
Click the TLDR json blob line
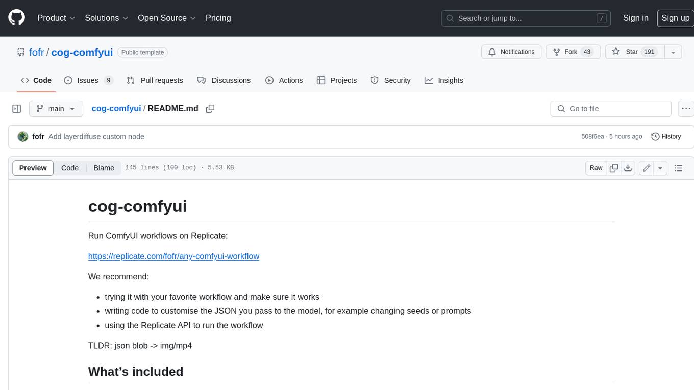[140, 346]
